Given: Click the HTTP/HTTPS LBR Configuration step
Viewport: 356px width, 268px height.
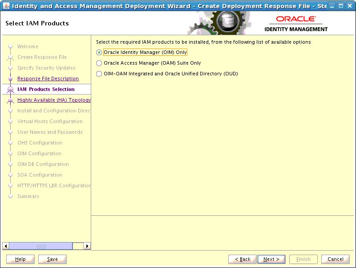Looking at the screenshot, I should [x=54, y=186].
